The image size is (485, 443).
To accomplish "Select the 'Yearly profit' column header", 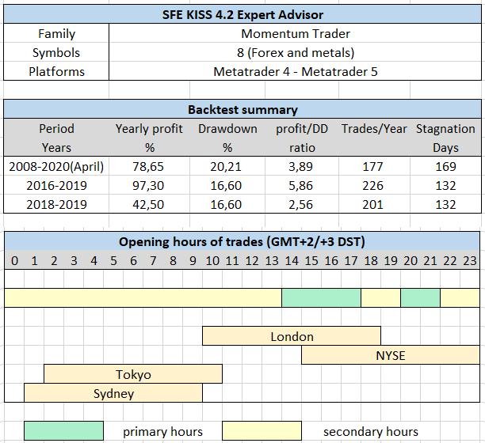I will click(150, 128).
